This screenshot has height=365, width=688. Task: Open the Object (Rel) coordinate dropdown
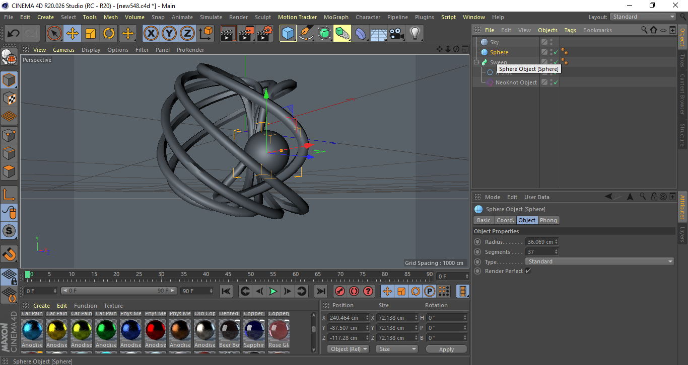348,349
